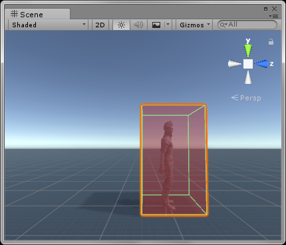
Task: Toggle scene audio speaker icon
Action: 138,25
